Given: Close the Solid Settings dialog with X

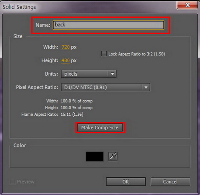Looking at the screenshot, I should click(x=187, y=5).
